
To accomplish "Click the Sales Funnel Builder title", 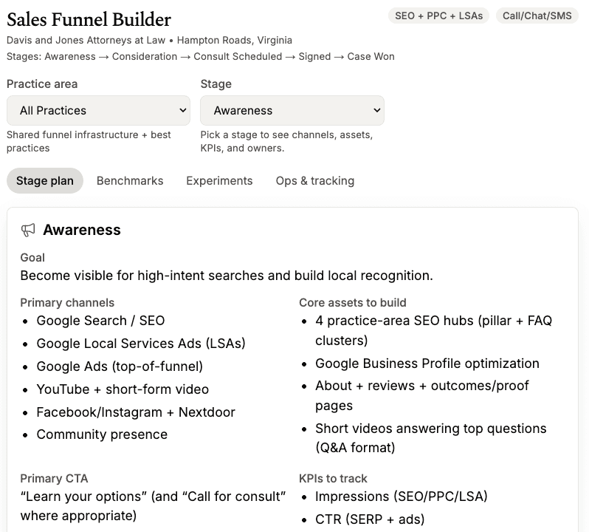I will coord(89,19).
